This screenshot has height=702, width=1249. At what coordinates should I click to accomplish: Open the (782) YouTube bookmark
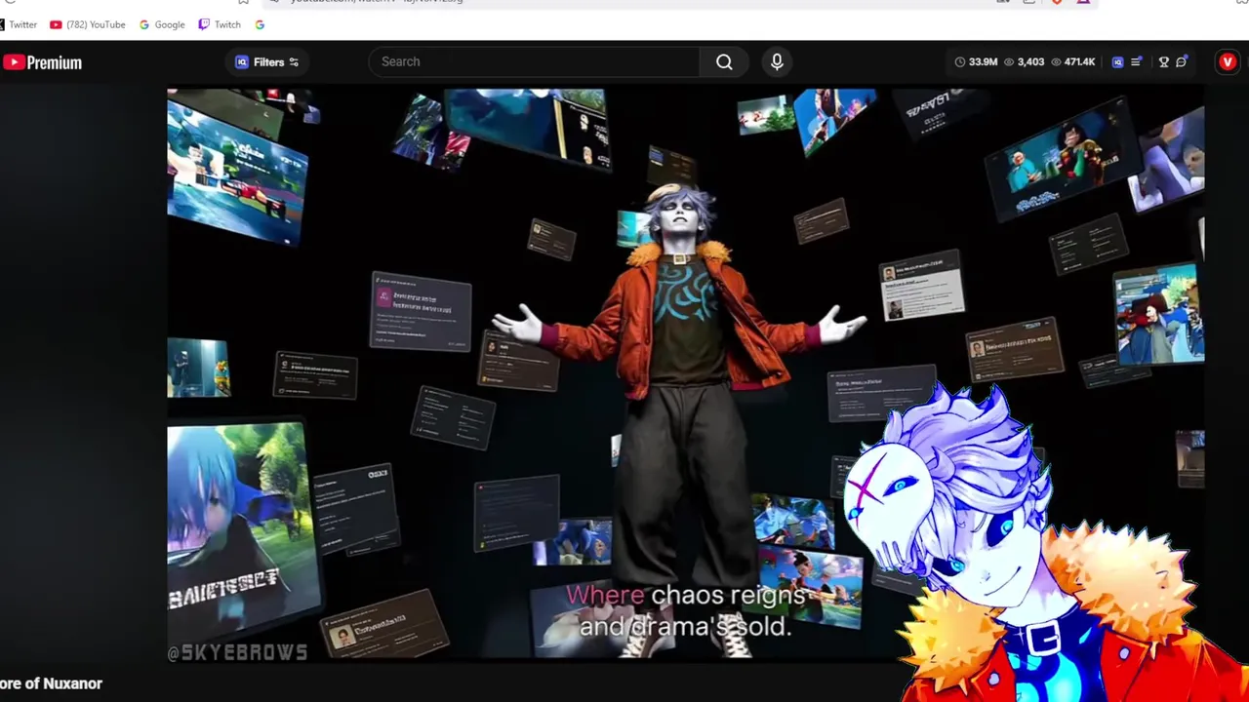coord(88,24)
